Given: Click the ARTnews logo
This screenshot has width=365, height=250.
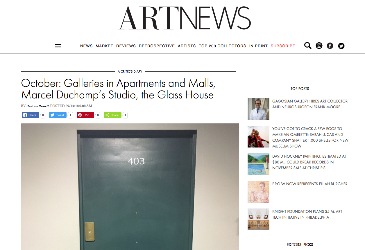Looking at the screenshot, I should point(184,18).
